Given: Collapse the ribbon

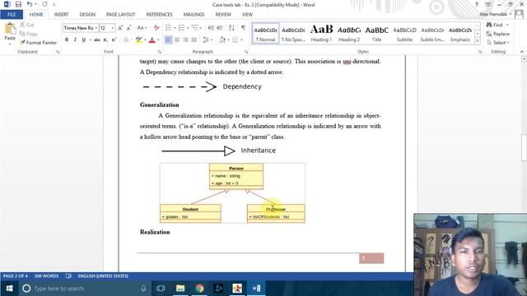Looking at the screenshot, I should pyautogui.click(x=521, y=52).
